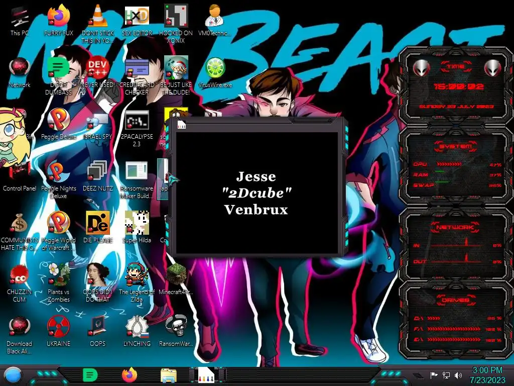Open the HxD hex editor shortcut
Screen dimensions: 514x386
pyautogui.click(x=137, y=21)
